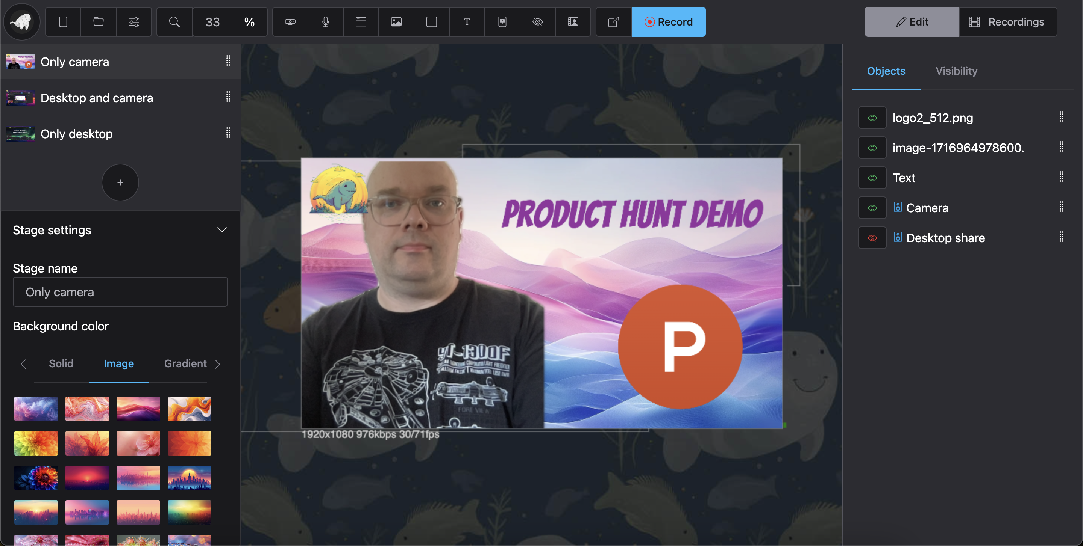Click the drag handle of Desktop share
1083x546 pixels.
[1061, 237]
